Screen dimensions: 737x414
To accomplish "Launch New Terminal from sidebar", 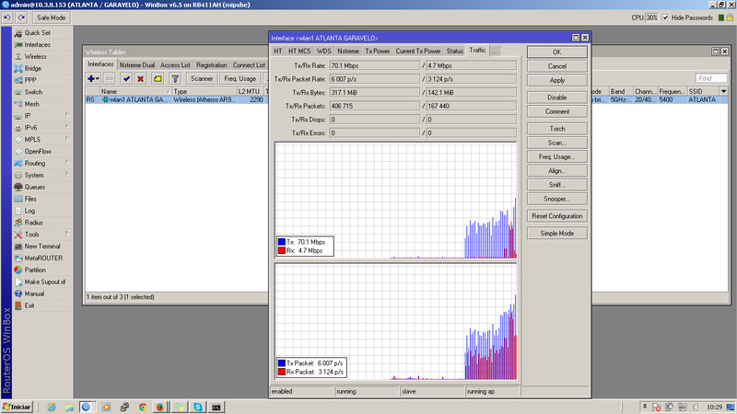I will 42,246.
